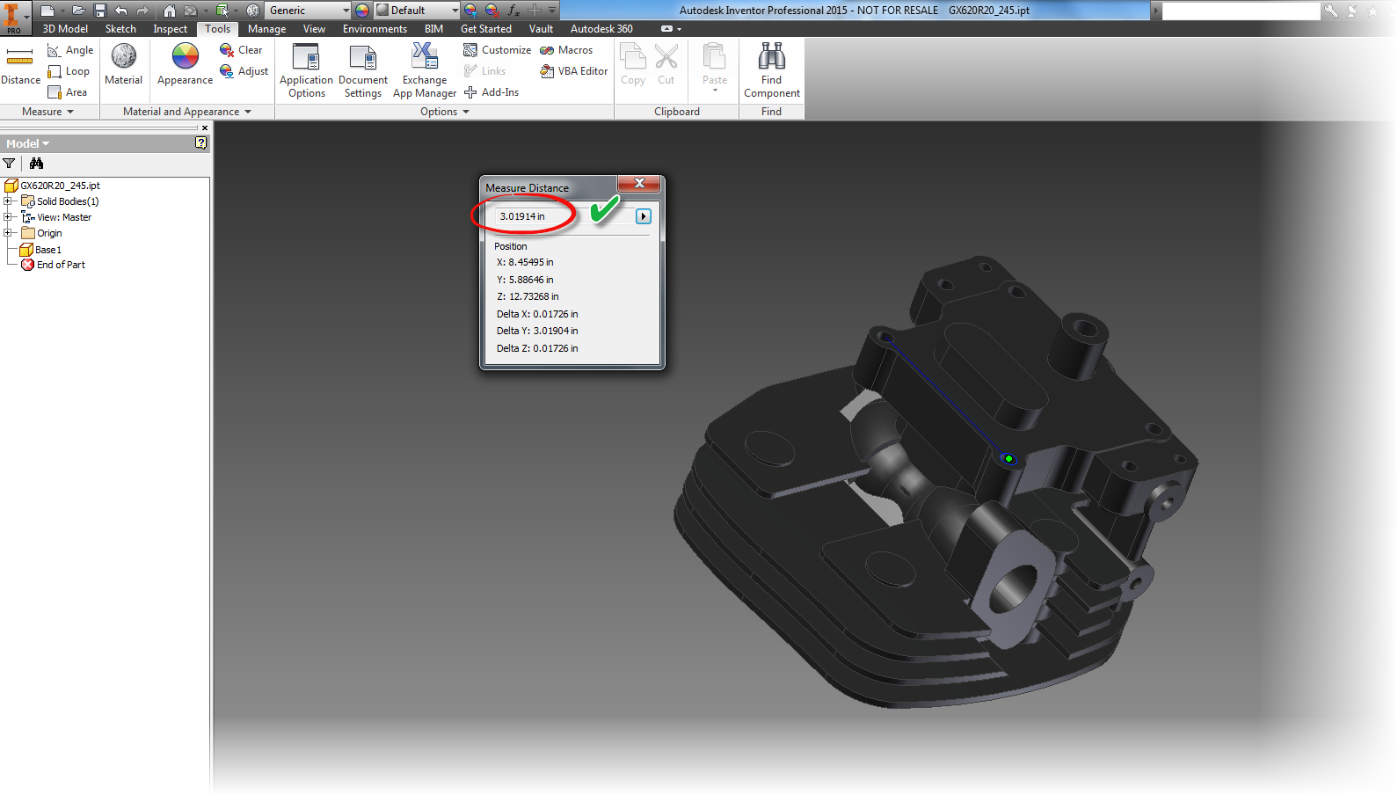Open the Appearance browser
Image resolution: width=1398 pixels, height=795 pixels.
(186, 65)
